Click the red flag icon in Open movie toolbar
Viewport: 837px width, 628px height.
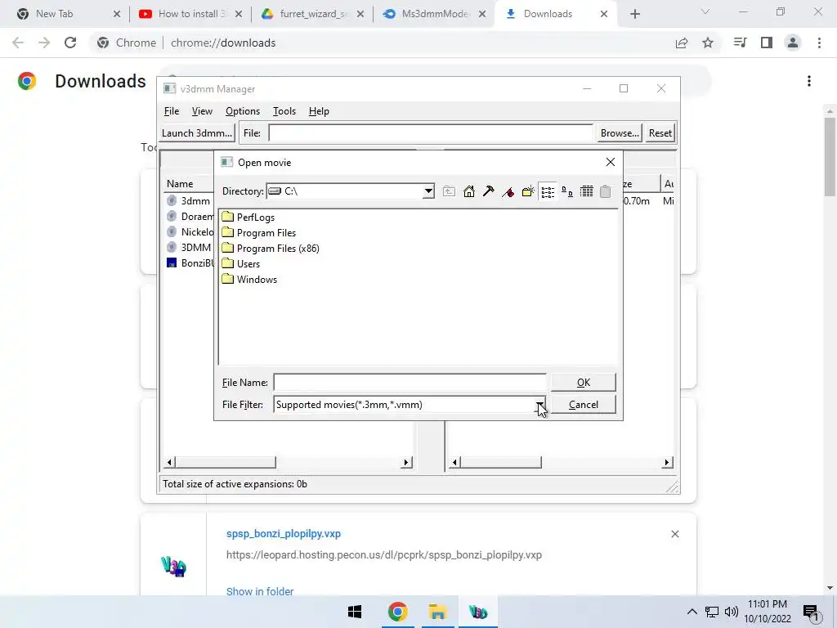(508, 191)
